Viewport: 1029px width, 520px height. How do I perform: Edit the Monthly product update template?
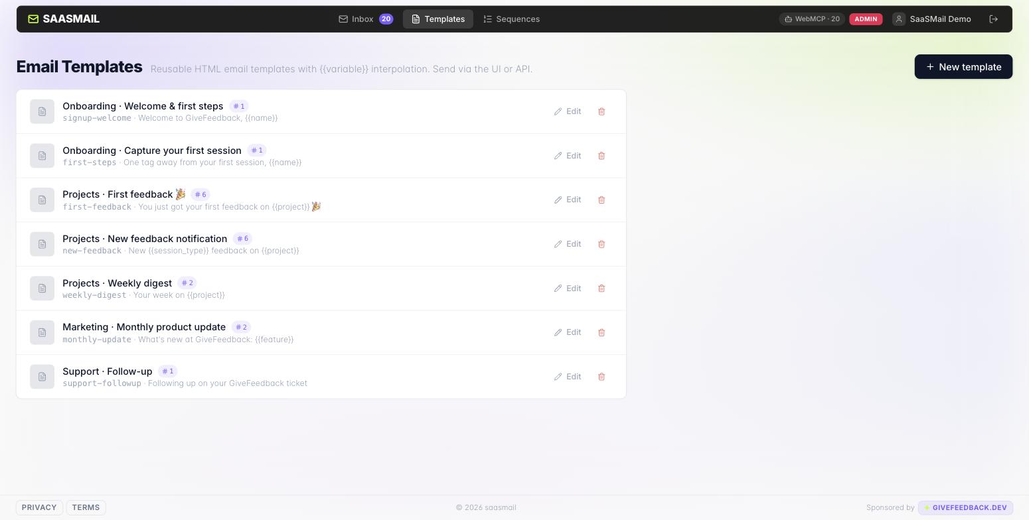point(568,332)
